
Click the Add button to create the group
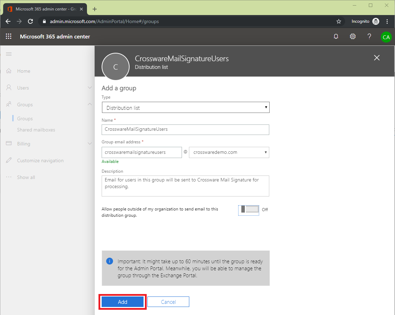(x=122, y=302)
